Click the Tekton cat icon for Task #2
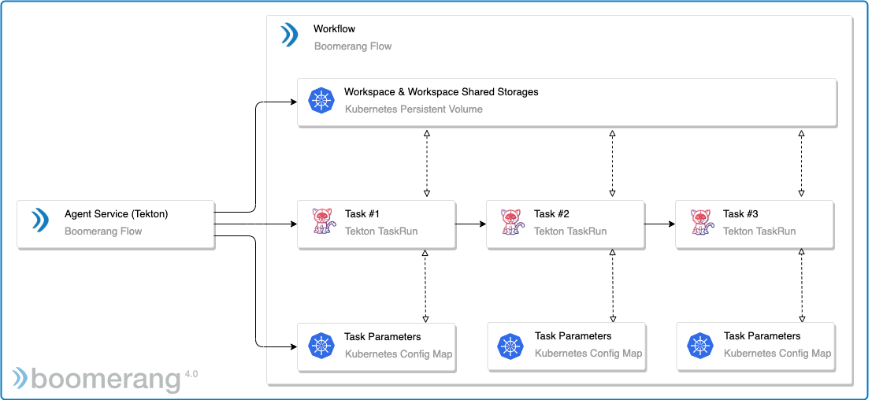883x400 pixels. coord(511,222)
